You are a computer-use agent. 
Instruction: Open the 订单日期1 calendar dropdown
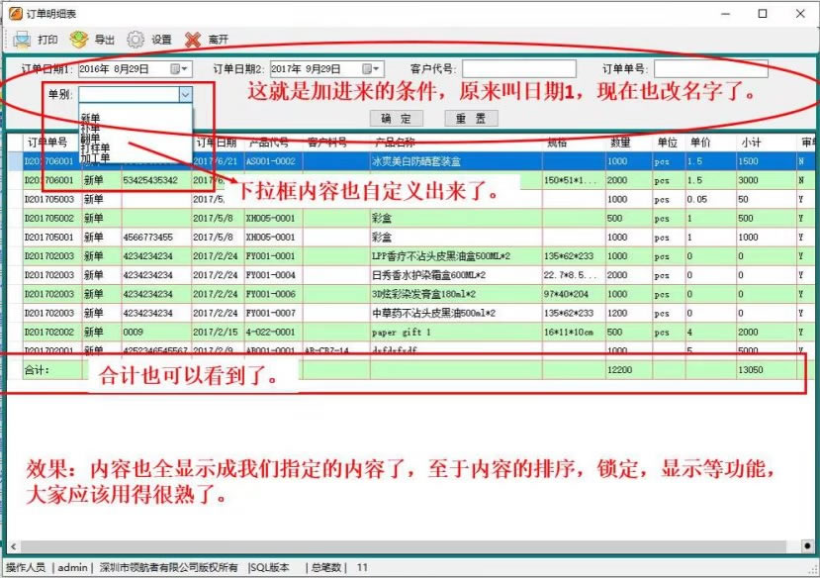[179, 69]
